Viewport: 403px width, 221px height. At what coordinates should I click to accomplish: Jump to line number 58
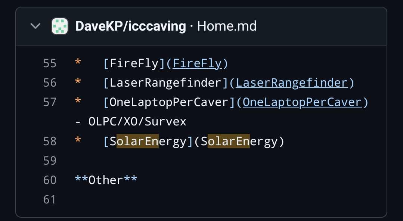pyautogui.click(x=50, y=141)
